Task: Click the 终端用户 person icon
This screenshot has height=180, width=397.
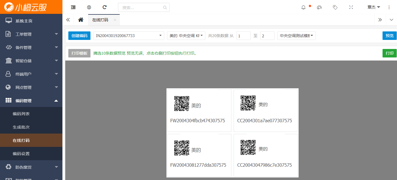Action: click(x=9, y=74)
